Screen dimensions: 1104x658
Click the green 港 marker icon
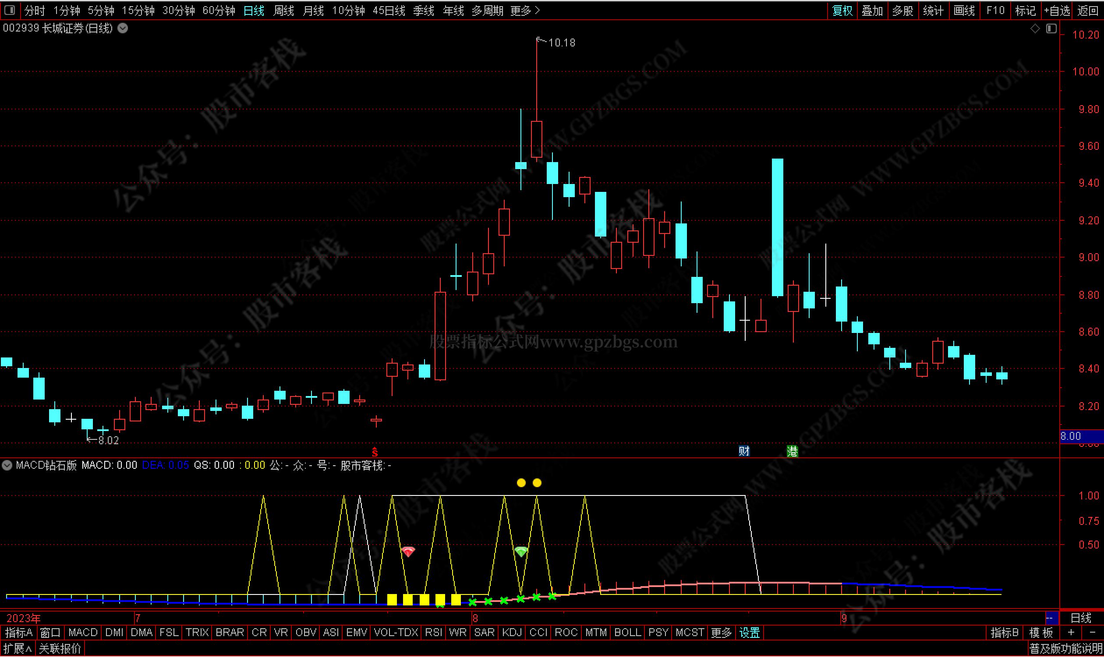pos(792,451)
